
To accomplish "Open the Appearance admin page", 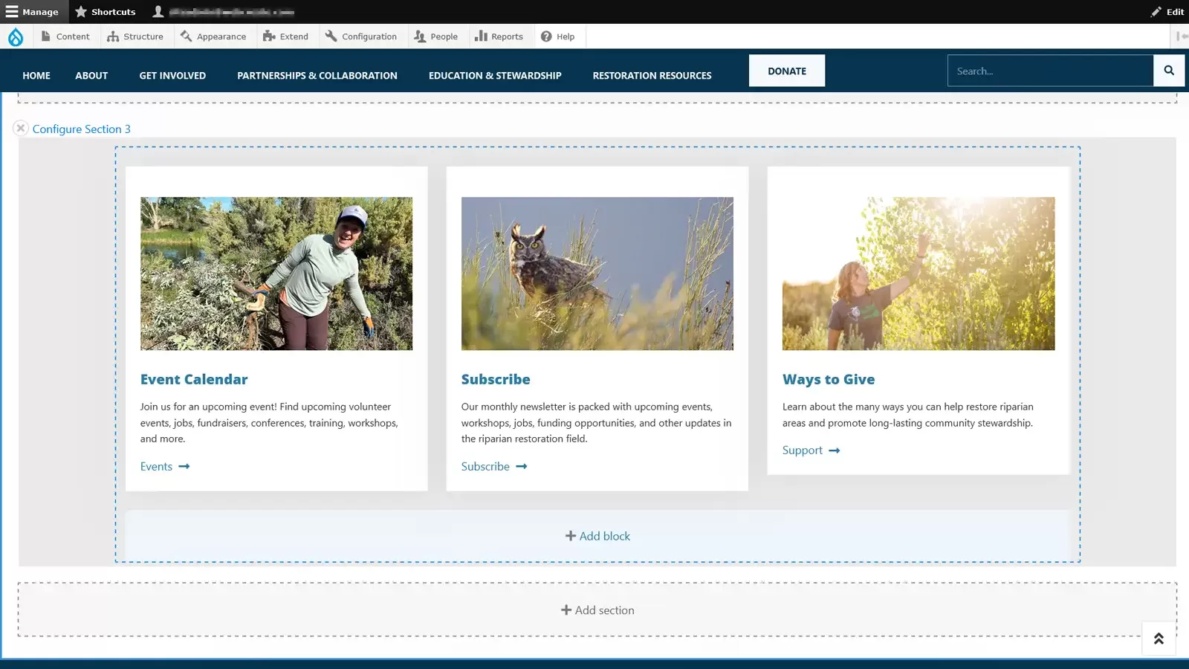I will 213,36.
